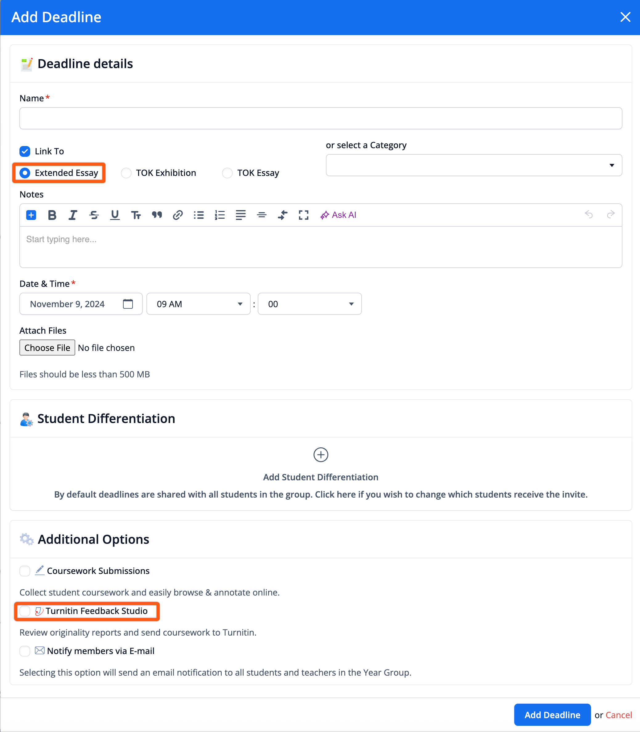Toggle strikethrough in the Notes toolbar

click(94, 215)
